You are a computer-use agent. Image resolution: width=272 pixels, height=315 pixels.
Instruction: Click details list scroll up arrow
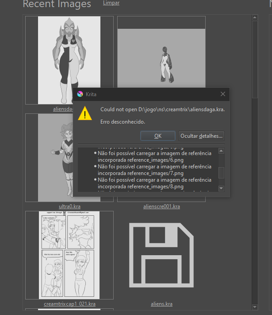pyautogui.click(x=221, y=151)
